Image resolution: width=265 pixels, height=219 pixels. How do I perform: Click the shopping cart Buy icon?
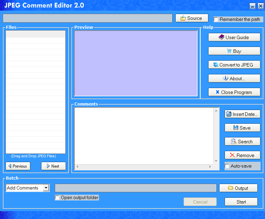click(x=229, y=51)
